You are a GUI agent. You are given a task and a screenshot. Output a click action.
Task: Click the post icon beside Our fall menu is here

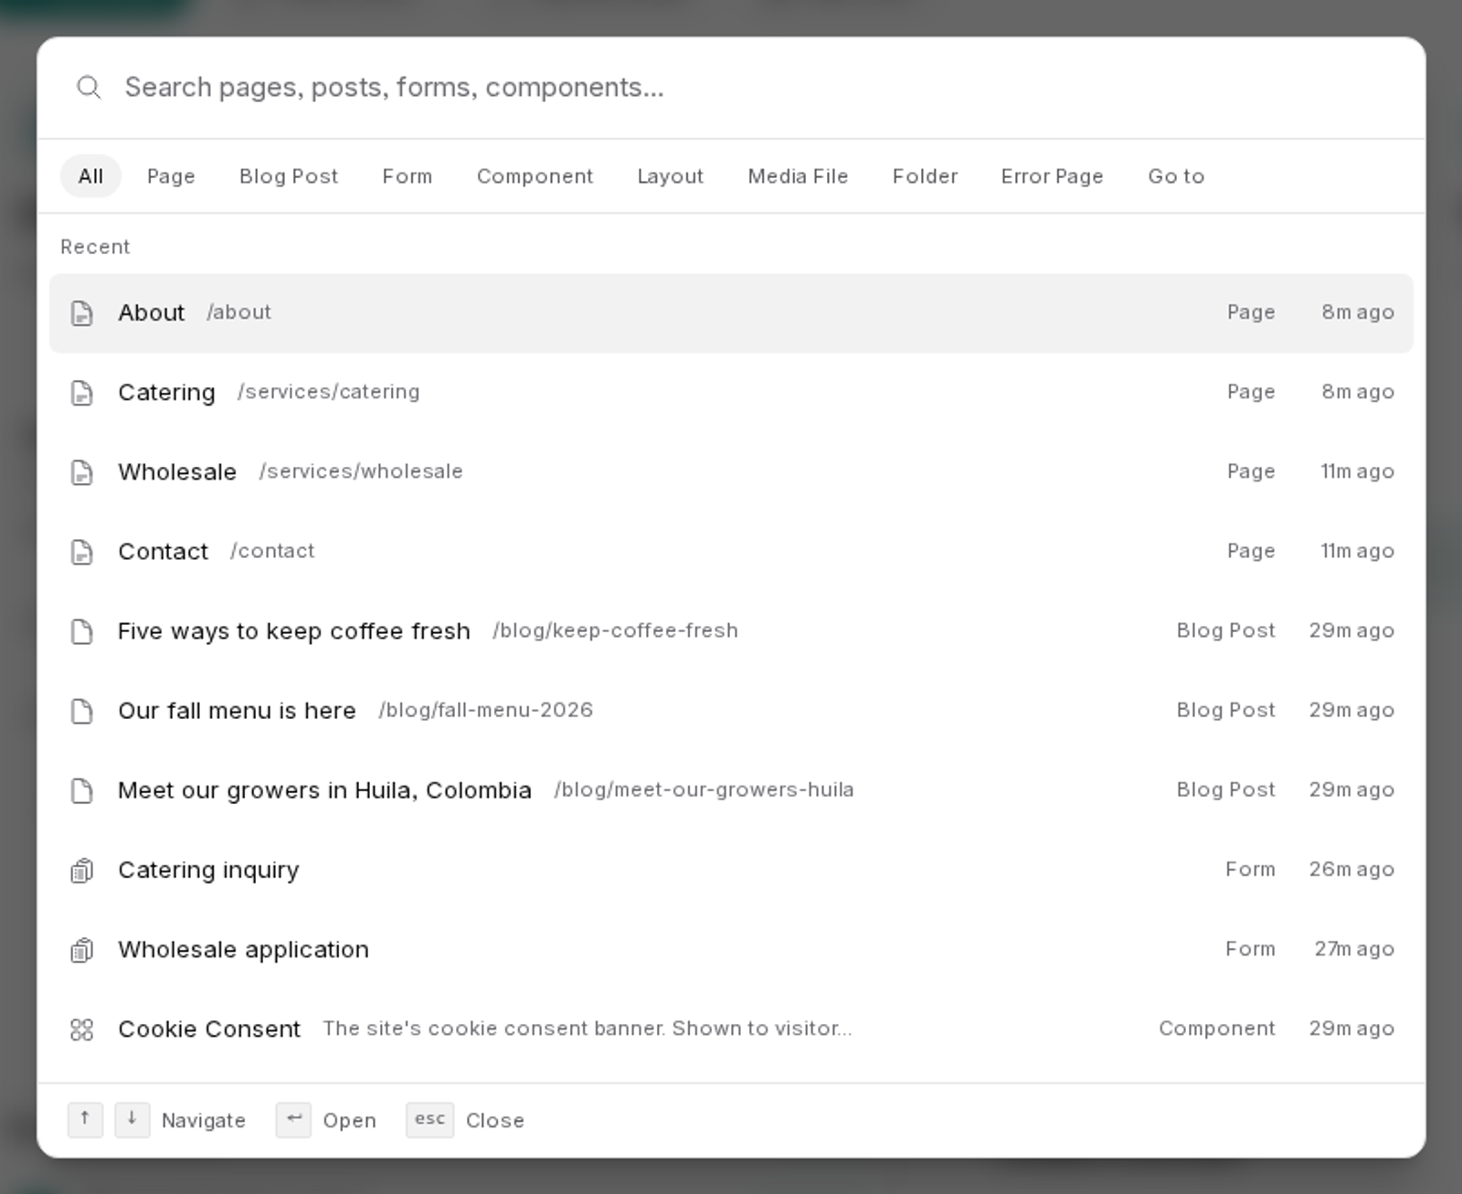point(82,711)
